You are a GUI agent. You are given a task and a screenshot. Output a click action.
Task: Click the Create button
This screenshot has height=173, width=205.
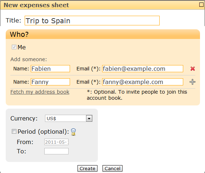pyautogui.click(x=87, y=168)
